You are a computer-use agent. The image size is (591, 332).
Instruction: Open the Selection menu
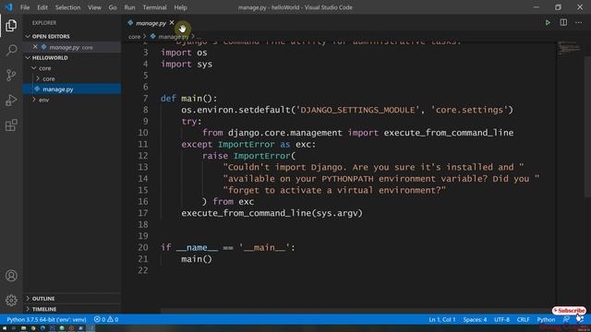coord(67,7)
